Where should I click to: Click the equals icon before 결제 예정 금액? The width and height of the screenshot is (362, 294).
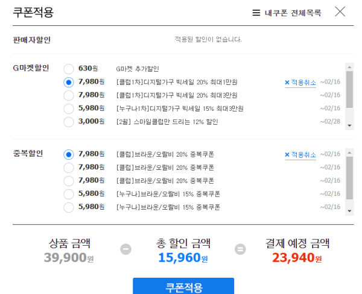click(x=240, y=249)
